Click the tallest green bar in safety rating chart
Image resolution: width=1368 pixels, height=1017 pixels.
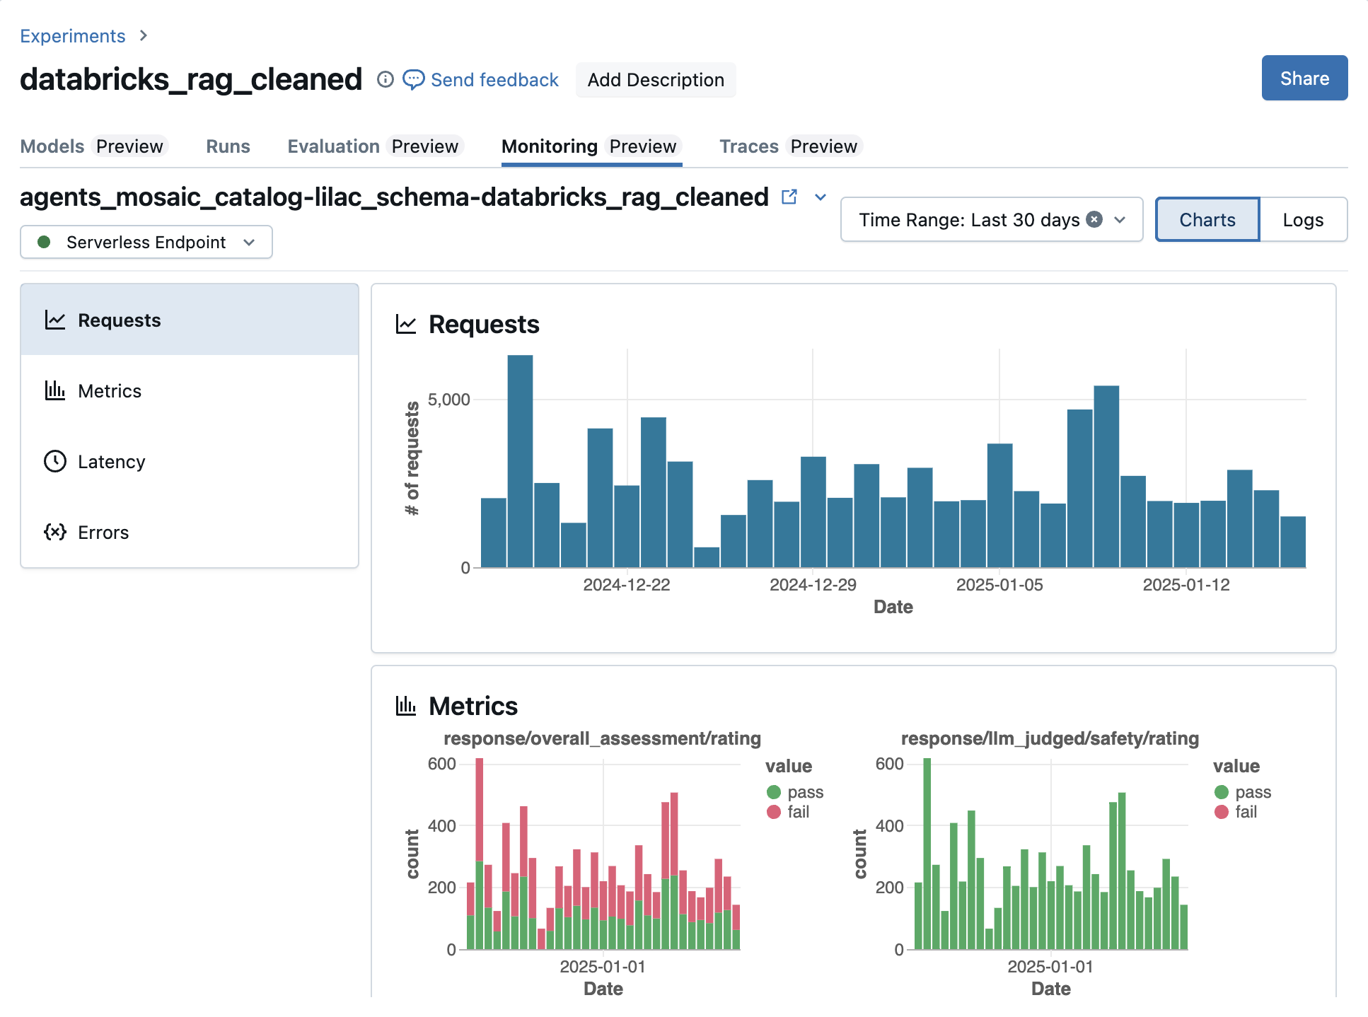[927, 854]
